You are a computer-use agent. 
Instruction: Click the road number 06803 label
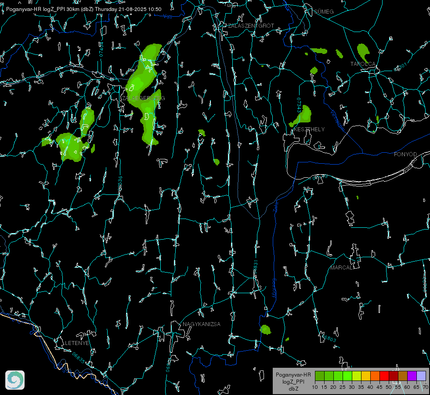tap(329, 338)
